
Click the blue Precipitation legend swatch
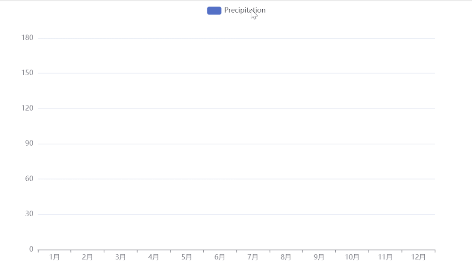click(x=214, y=10)
